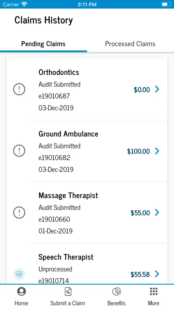Screen dimensions: 174x310
Task: Open the $55.00 claim amount
Action: coord(140,213)
